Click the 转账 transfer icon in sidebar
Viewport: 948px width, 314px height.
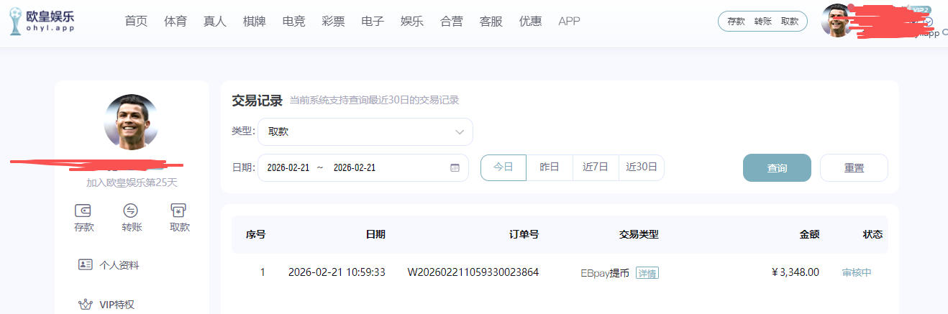(x=131, y=211)
